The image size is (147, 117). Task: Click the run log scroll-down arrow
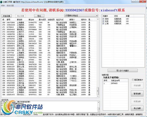[x=98, y=111]
